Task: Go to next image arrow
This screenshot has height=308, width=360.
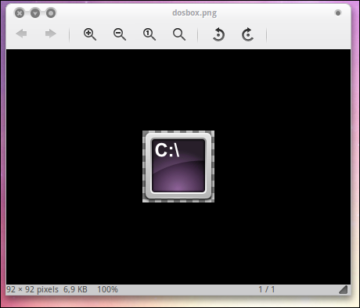Action: click(51, 34)
